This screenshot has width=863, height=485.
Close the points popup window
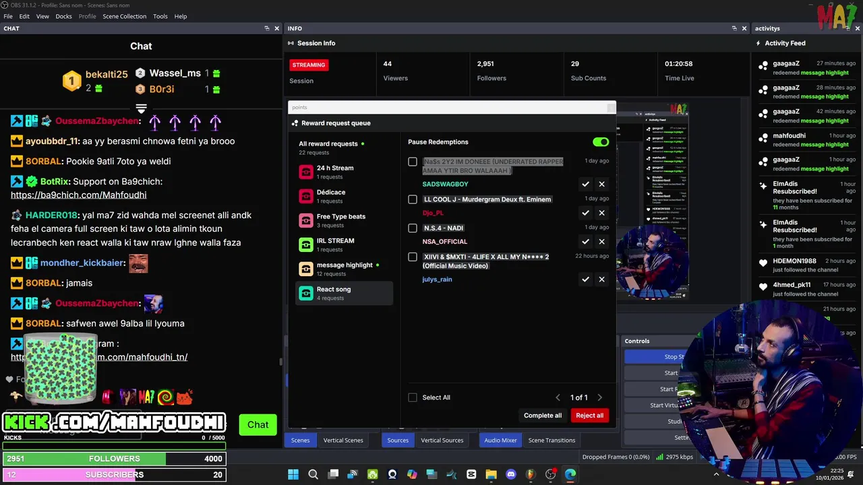611,107
